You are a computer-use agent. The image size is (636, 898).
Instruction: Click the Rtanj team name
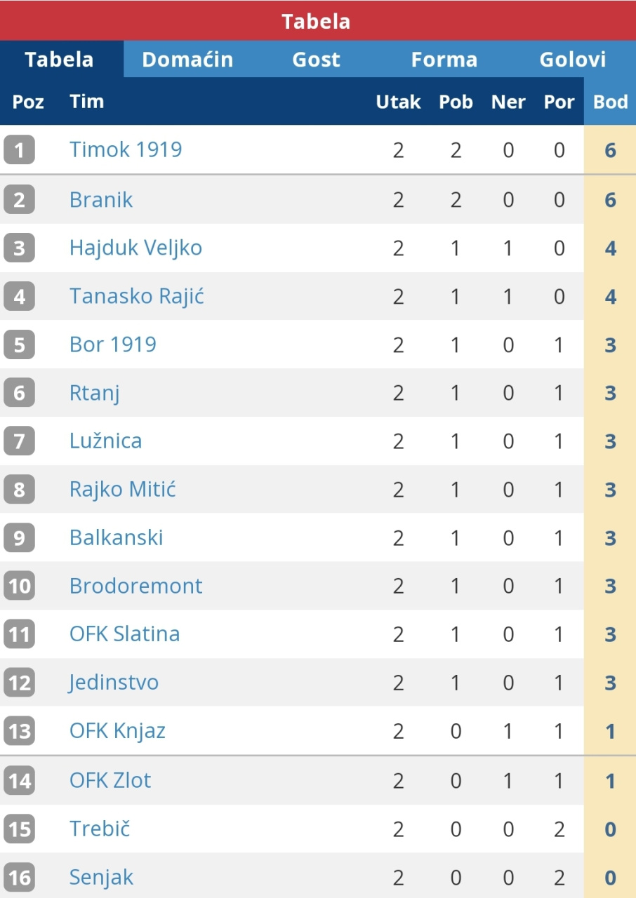(x=95, y=393)
